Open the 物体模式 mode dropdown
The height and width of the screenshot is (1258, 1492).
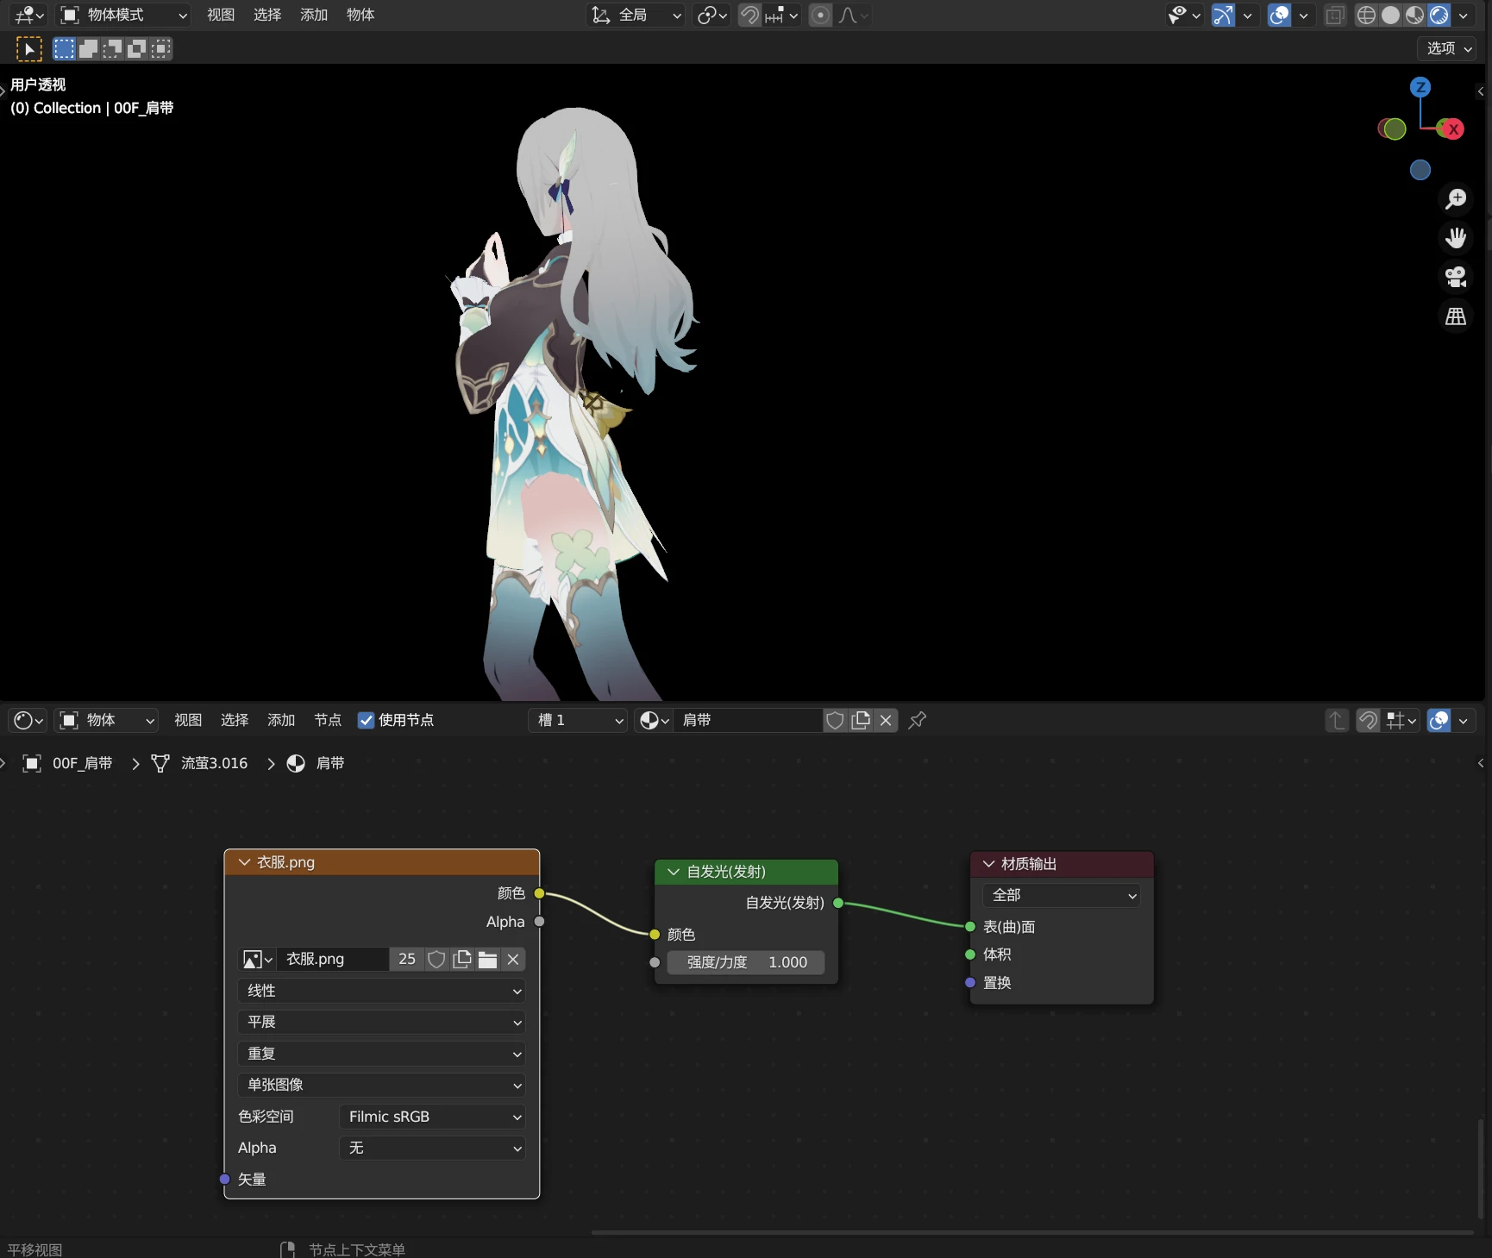(x=123, y=16)
